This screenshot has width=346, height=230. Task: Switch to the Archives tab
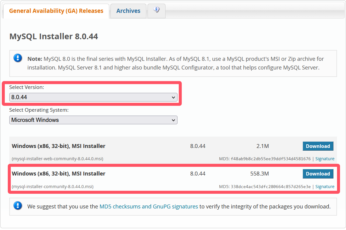click(x=128, y=11)
